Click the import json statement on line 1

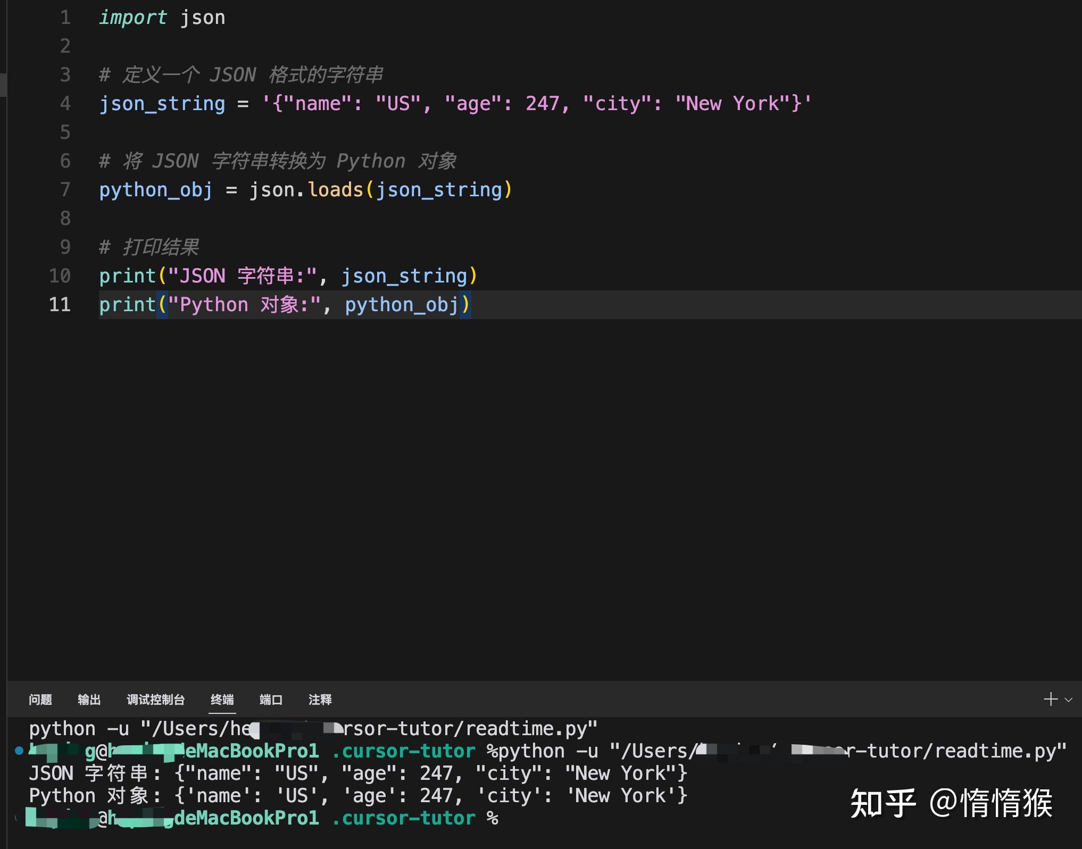[x=161, y=17]
